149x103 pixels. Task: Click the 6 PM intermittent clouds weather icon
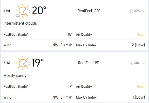point(23,11)
